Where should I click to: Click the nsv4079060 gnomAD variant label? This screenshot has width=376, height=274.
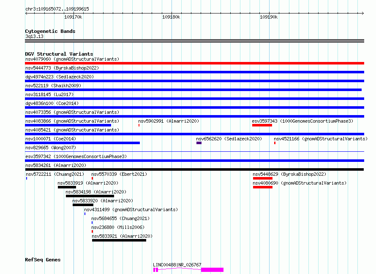tap(72, 59)
